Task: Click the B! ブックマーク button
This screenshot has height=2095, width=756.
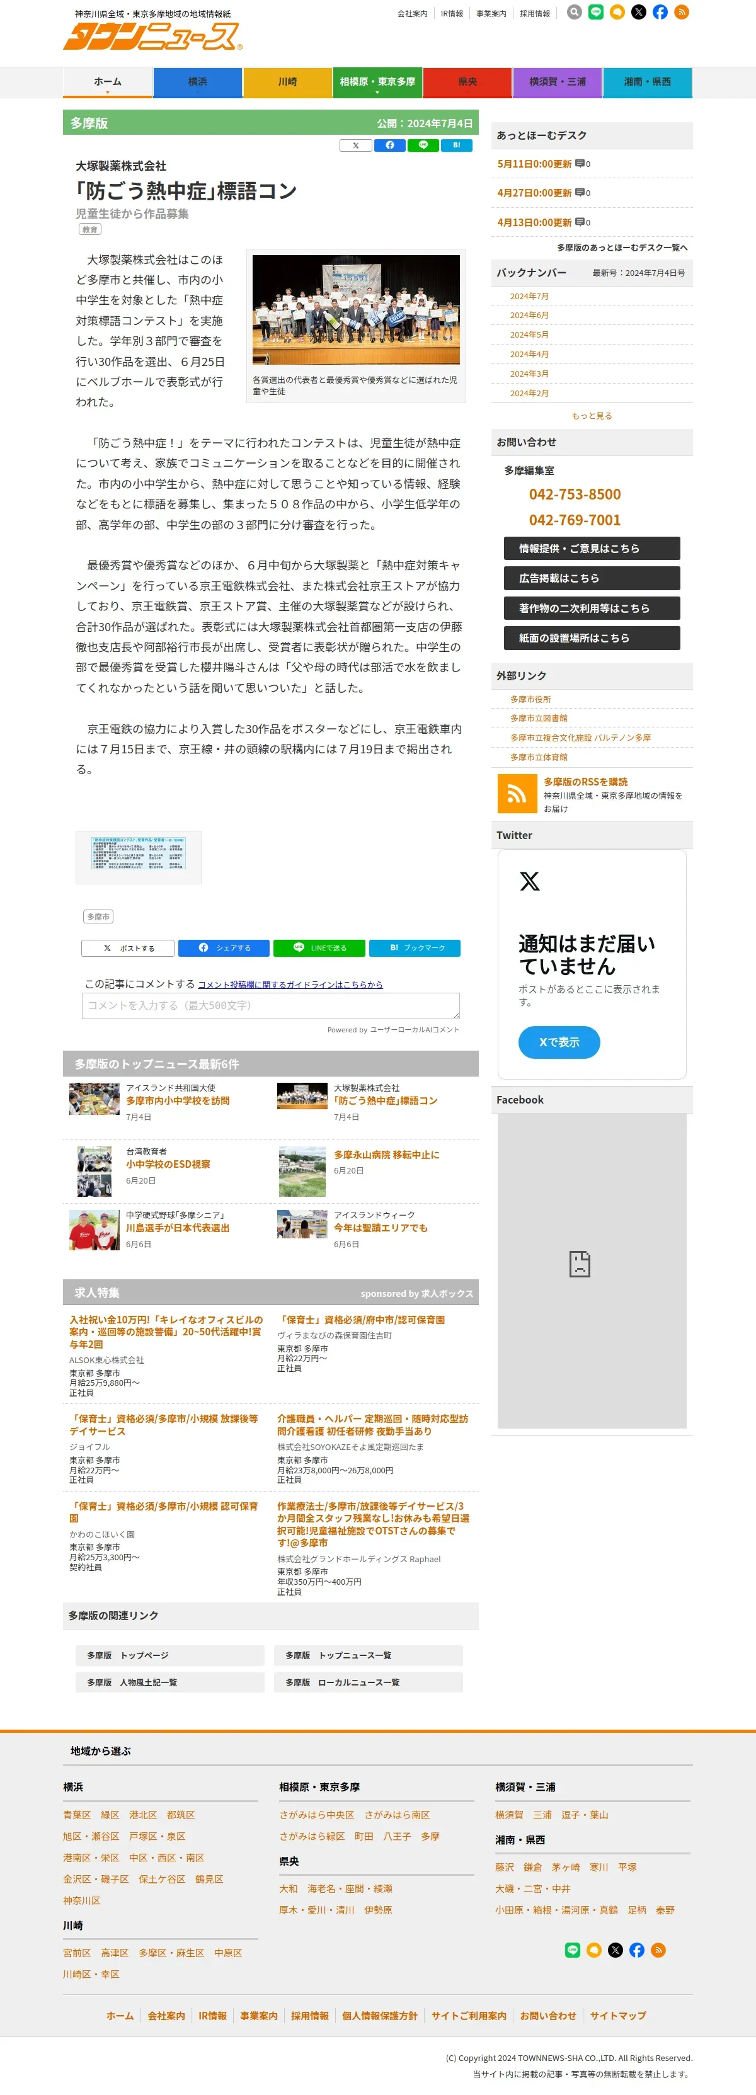Action: point(415,948)
